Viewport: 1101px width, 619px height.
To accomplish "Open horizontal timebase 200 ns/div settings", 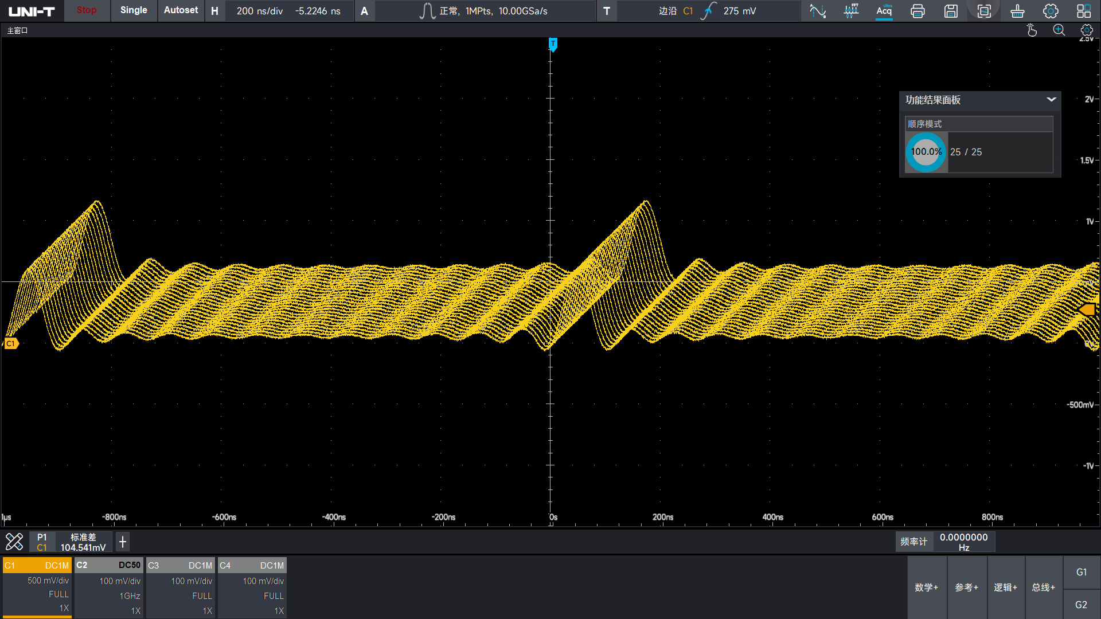I will 260,11.
